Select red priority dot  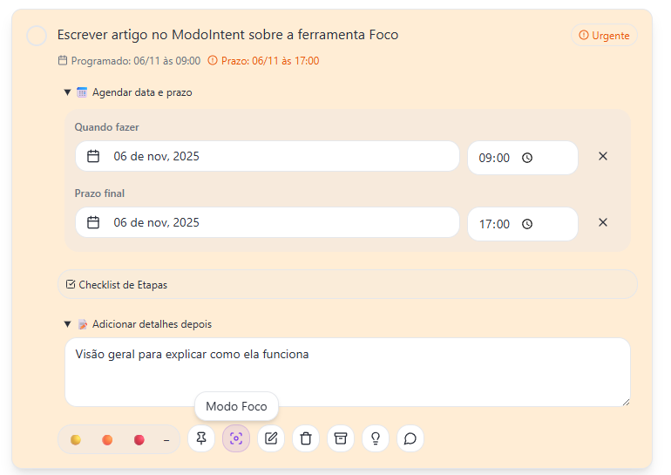139,440
